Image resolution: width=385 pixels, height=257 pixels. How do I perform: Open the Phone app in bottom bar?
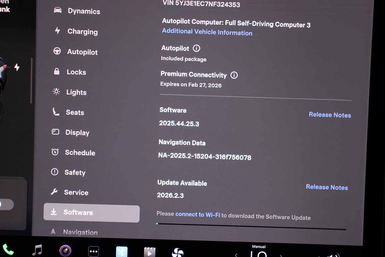point(8,250)
